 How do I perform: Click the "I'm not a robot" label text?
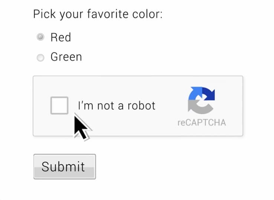pyautogui.click(x=117, y=106)
